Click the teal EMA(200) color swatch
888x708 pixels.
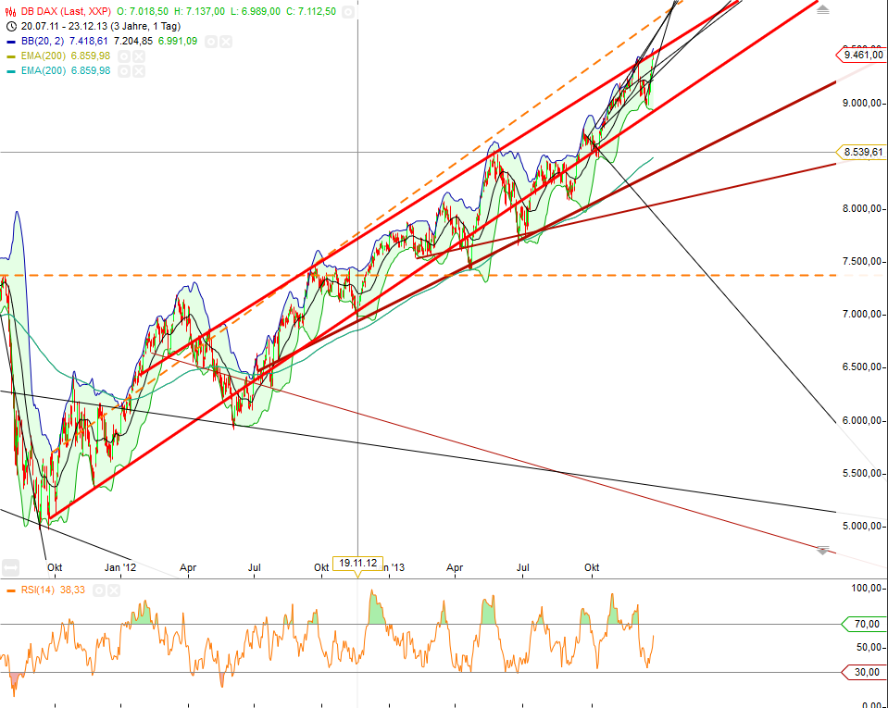11,71
